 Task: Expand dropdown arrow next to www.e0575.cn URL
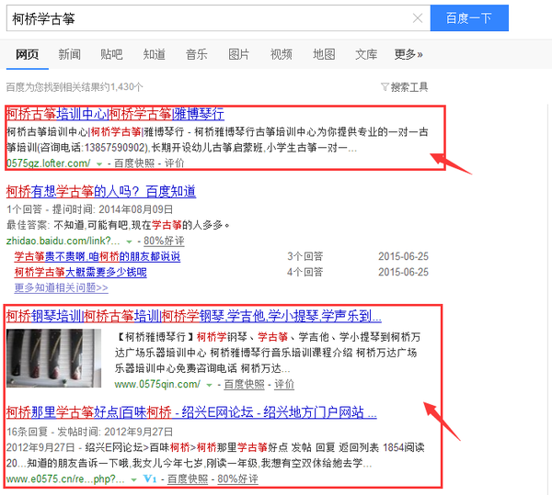(133, 479)
